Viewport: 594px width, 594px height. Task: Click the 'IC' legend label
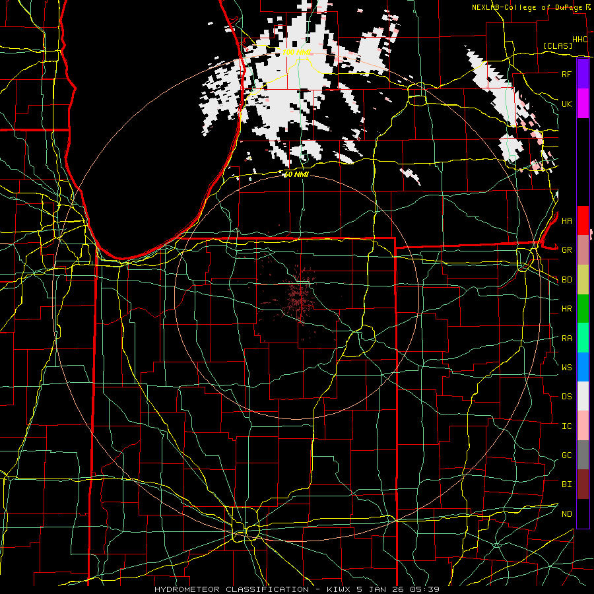(566, 426)
